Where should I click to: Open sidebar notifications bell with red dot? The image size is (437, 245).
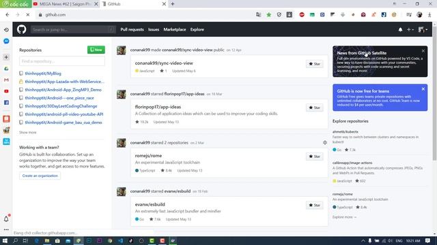point(6,218)
